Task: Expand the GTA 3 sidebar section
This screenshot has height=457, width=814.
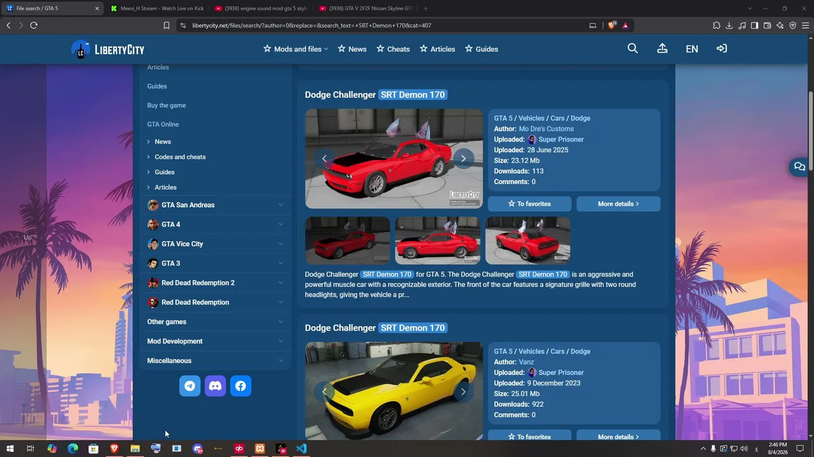Action: point(216,263)
